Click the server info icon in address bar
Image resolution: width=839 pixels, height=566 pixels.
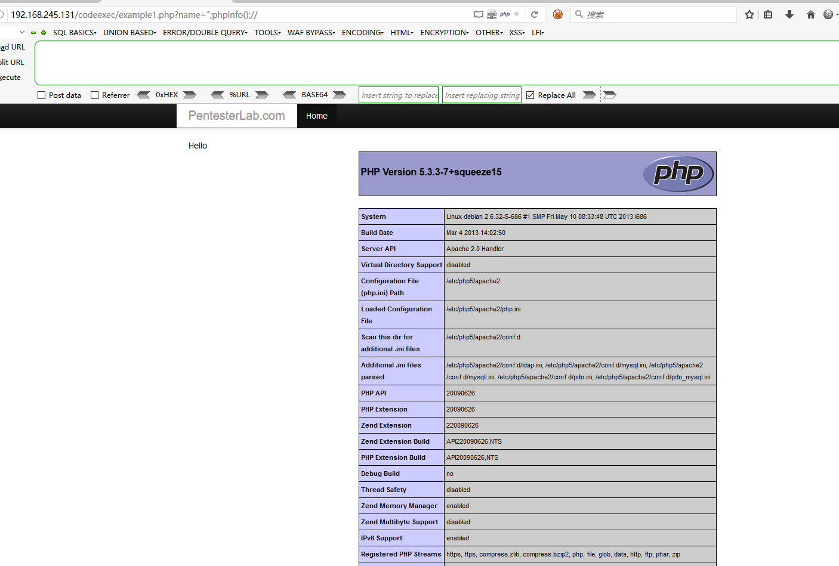click(x=492, y=14)
